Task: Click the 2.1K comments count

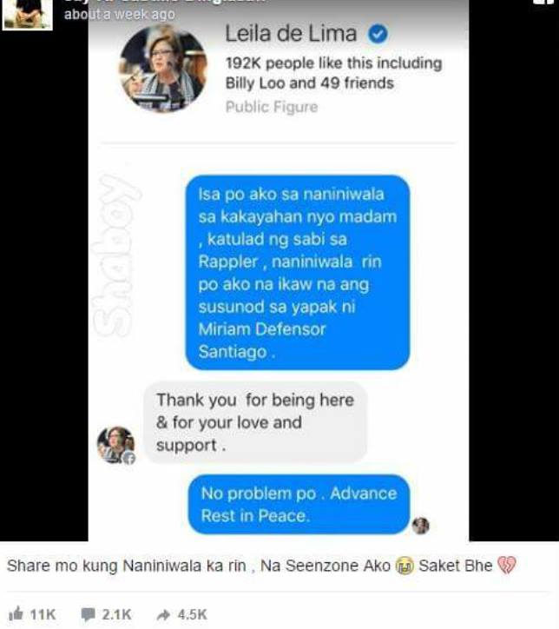Action: pos(116,614)
